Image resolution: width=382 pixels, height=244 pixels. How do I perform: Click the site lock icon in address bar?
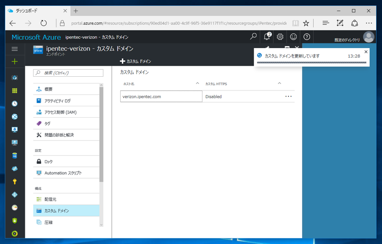(62, 23)
